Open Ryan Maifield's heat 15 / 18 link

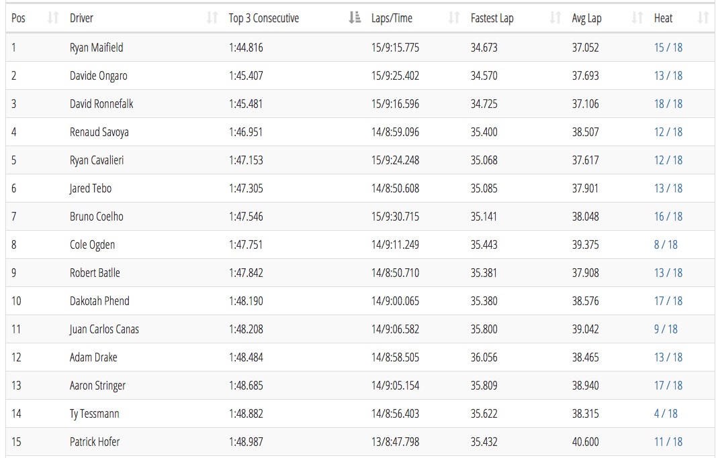[x=668, y=48]
